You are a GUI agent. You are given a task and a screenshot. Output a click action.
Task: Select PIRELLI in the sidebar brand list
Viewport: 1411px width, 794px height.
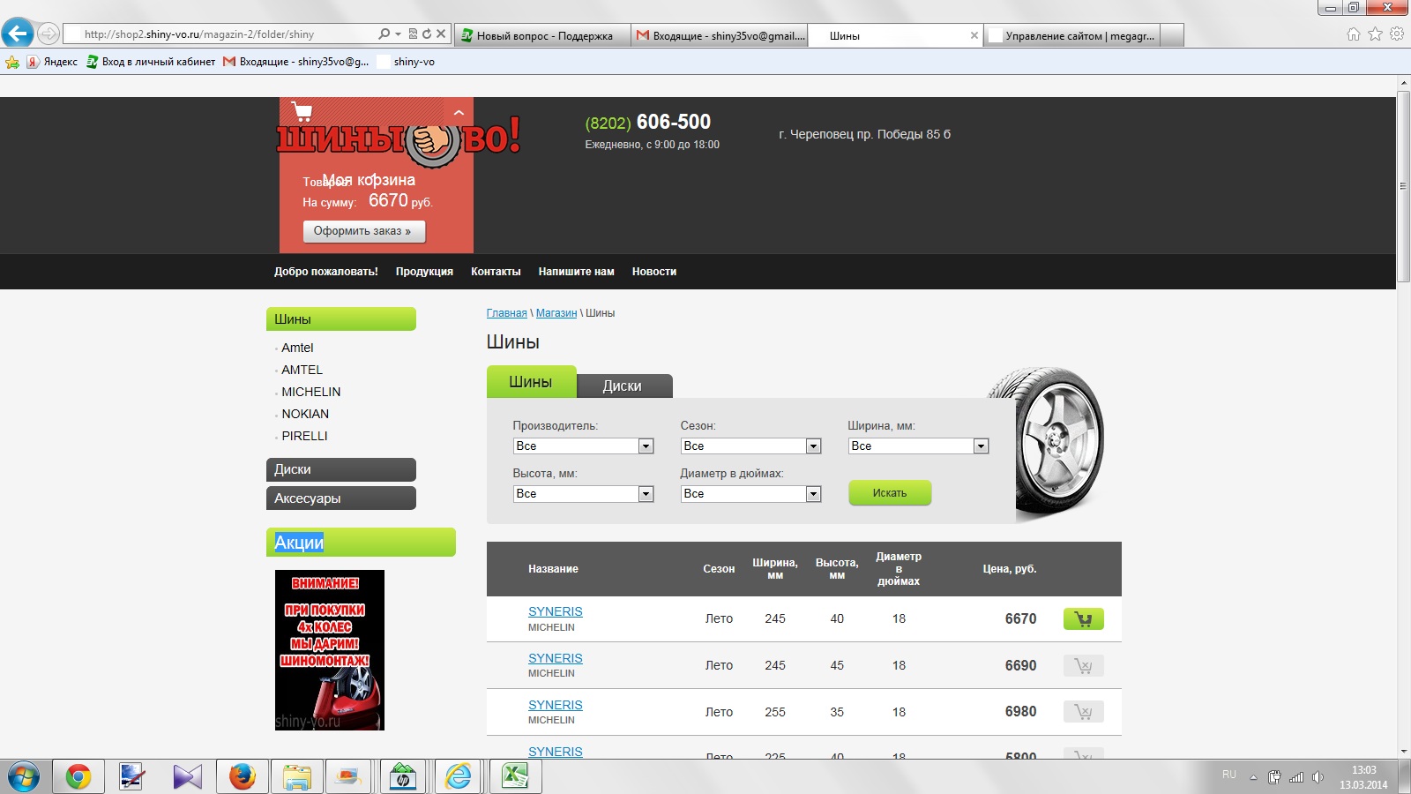[304, 436]
